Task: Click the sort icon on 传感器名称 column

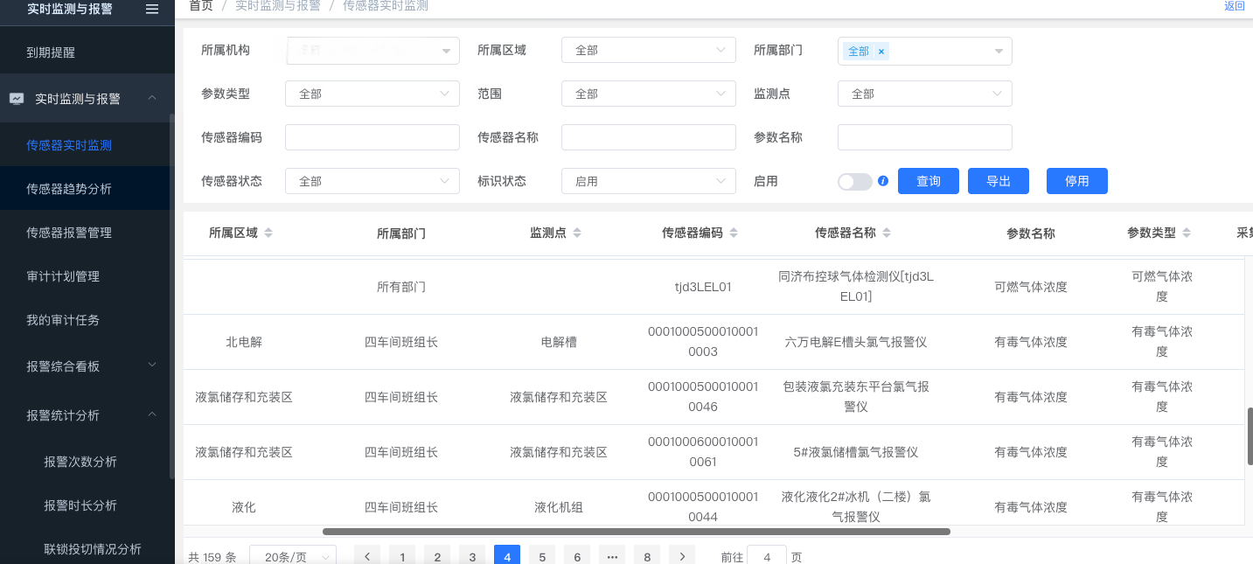Action: click(x=887, y=233)
